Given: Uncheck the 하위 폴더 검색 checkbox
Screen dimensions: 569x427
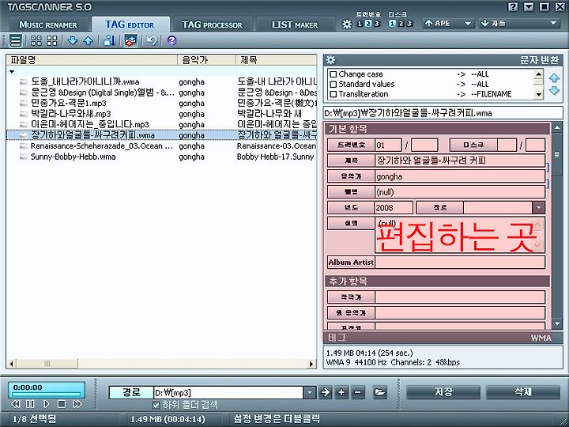Looking at the screenshot, I should (x=156, y=405).
